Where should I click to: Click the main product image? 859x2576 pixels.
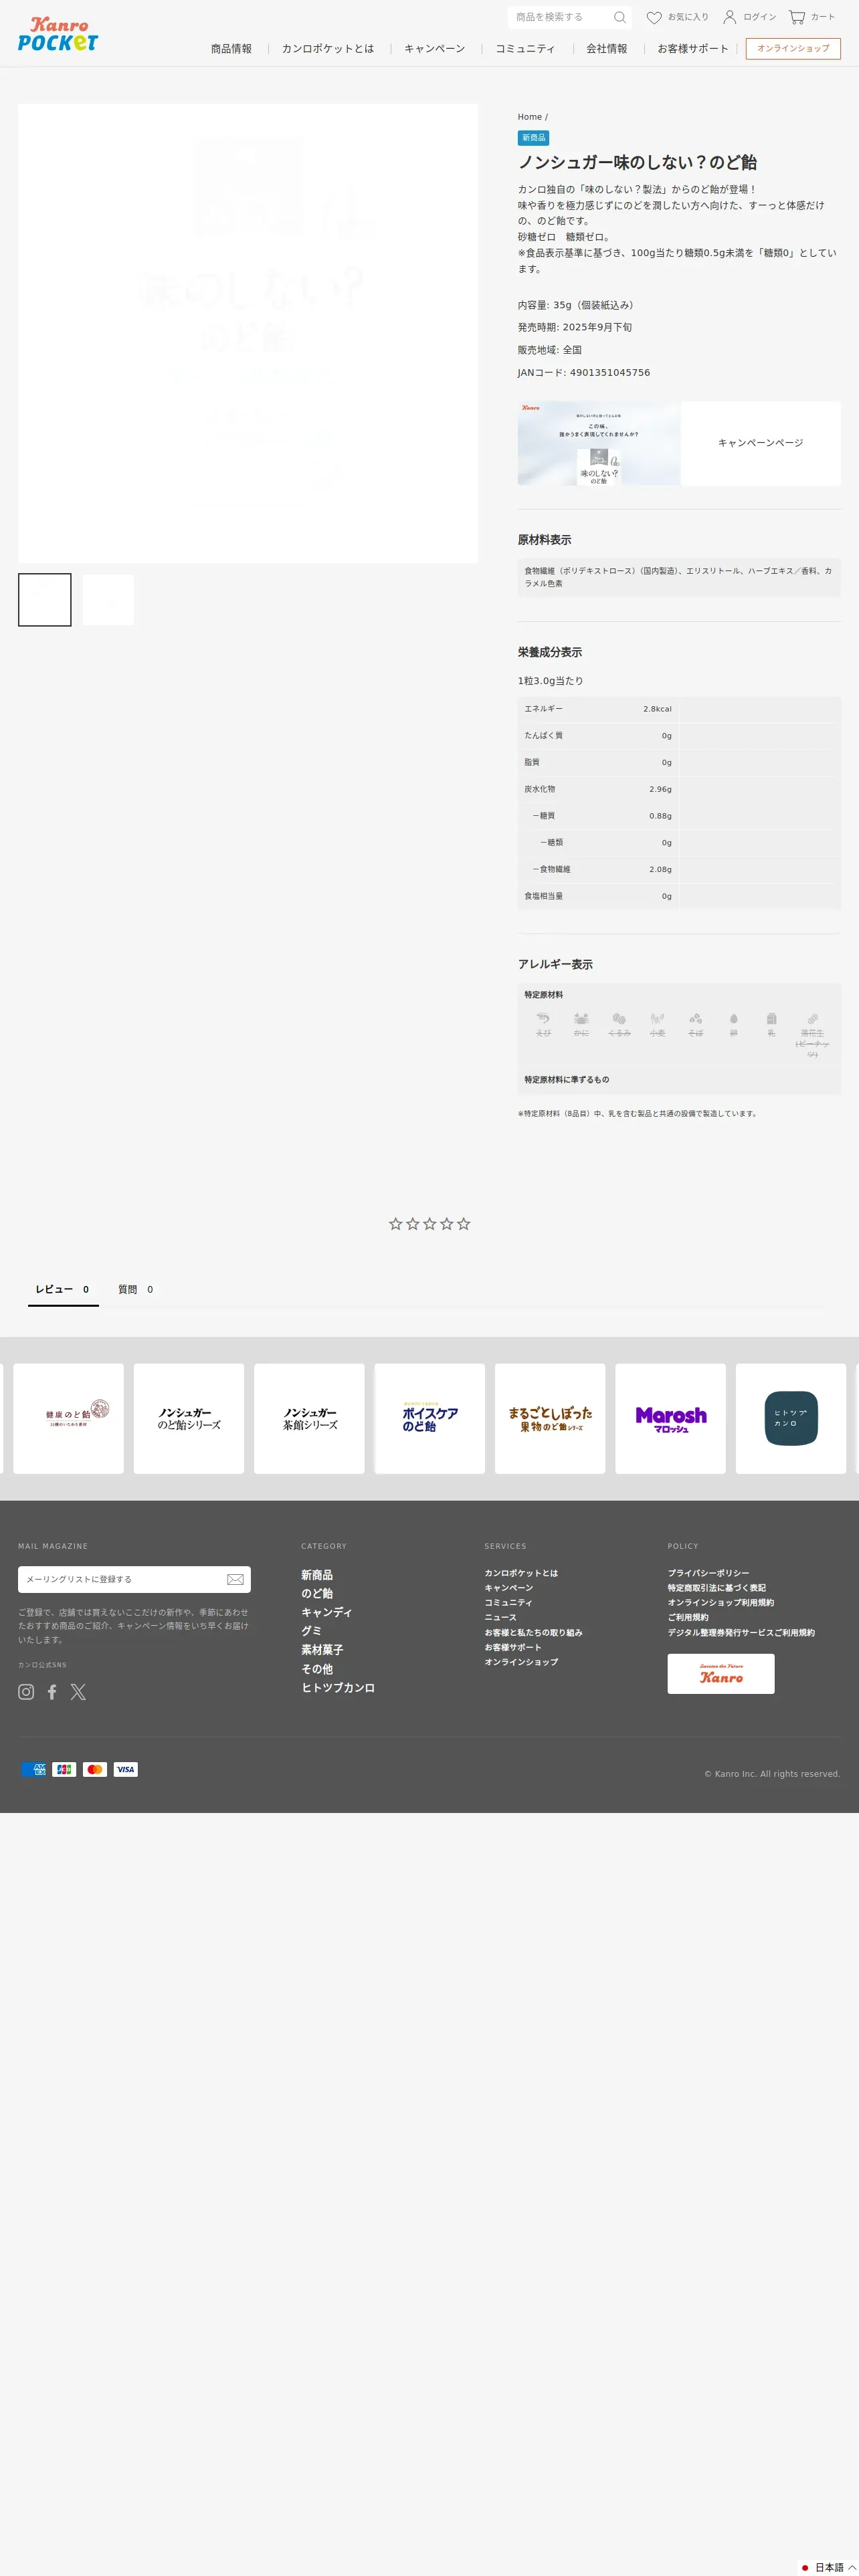[x=248, y=334]
